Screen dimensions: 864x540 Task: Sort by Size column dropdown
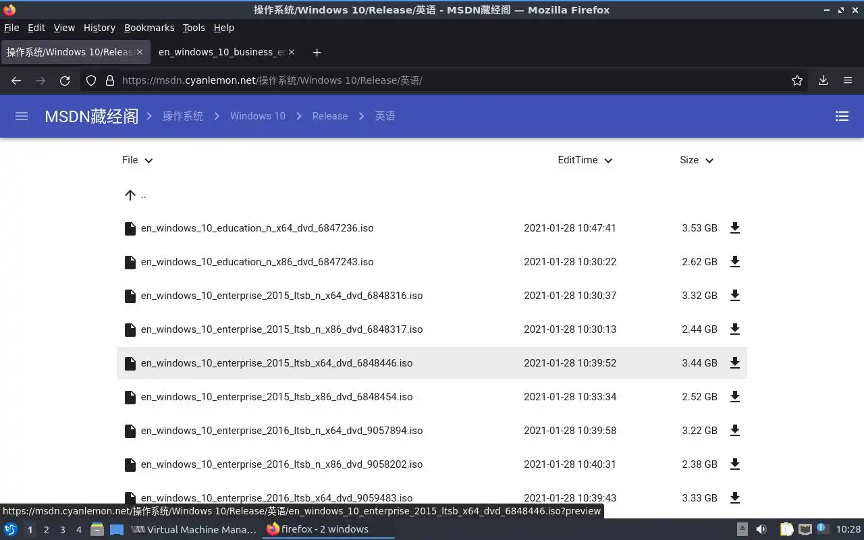click(x=697, y=160)
